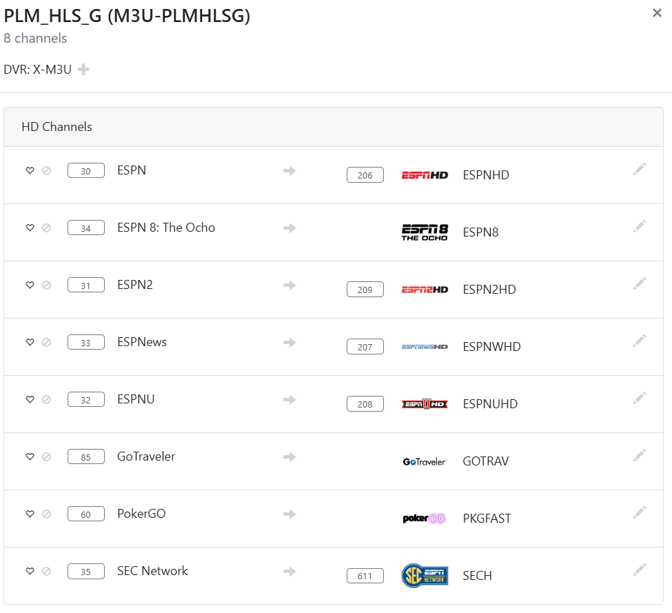Viewport: 672px width, 613px height.
Task: Click the pencil icon for ESPNews
Action: (x=640, y=341)
